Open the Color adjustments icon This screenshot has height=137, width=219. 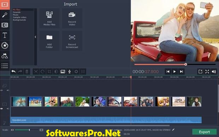click(x=56, y=72)
